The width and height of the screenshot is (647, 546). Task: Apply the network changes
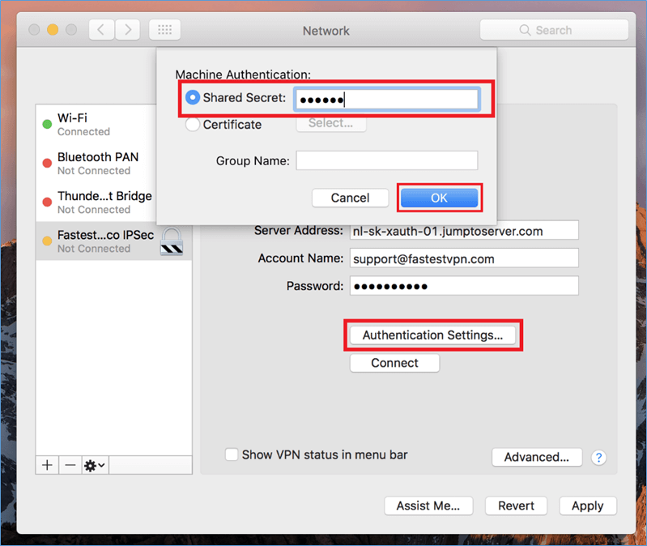click(588, 505)
